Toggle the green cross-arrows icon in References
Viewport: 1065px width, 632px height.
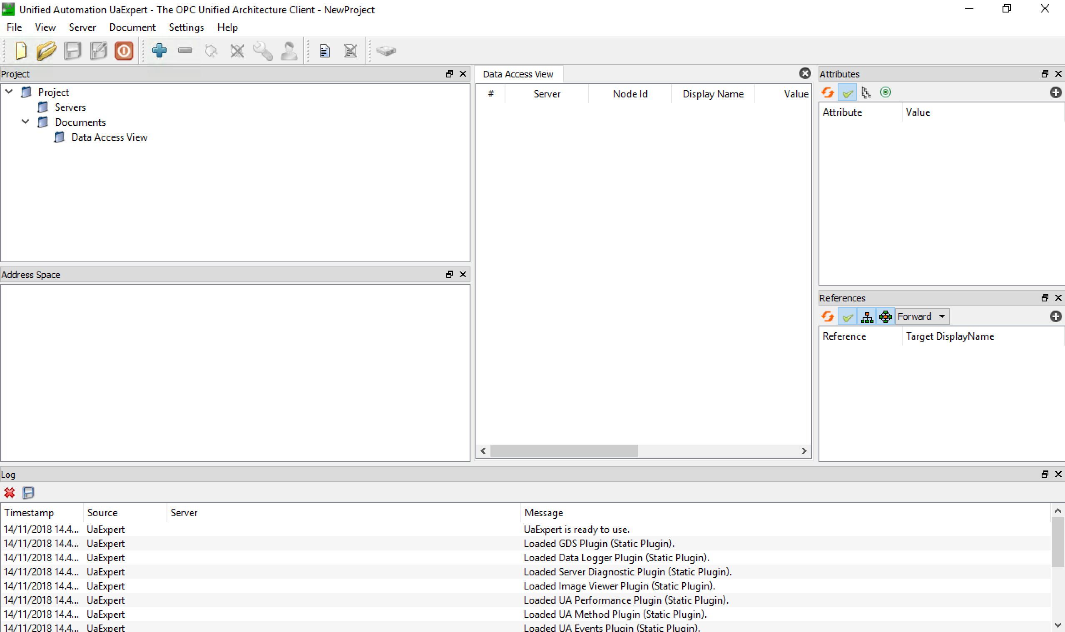[x=886, y=316]
